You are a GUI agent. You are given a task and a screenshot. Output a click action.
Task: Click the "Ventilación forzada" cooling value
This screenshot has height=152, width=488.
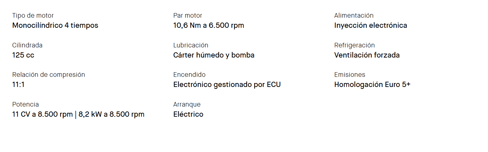click(367, 55)
